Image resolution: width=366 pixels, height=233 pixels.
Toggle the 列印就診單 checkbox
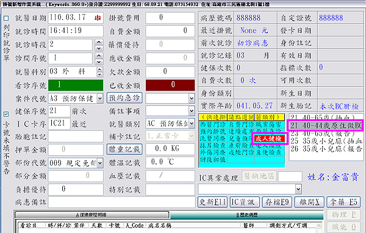click(6, 18)
